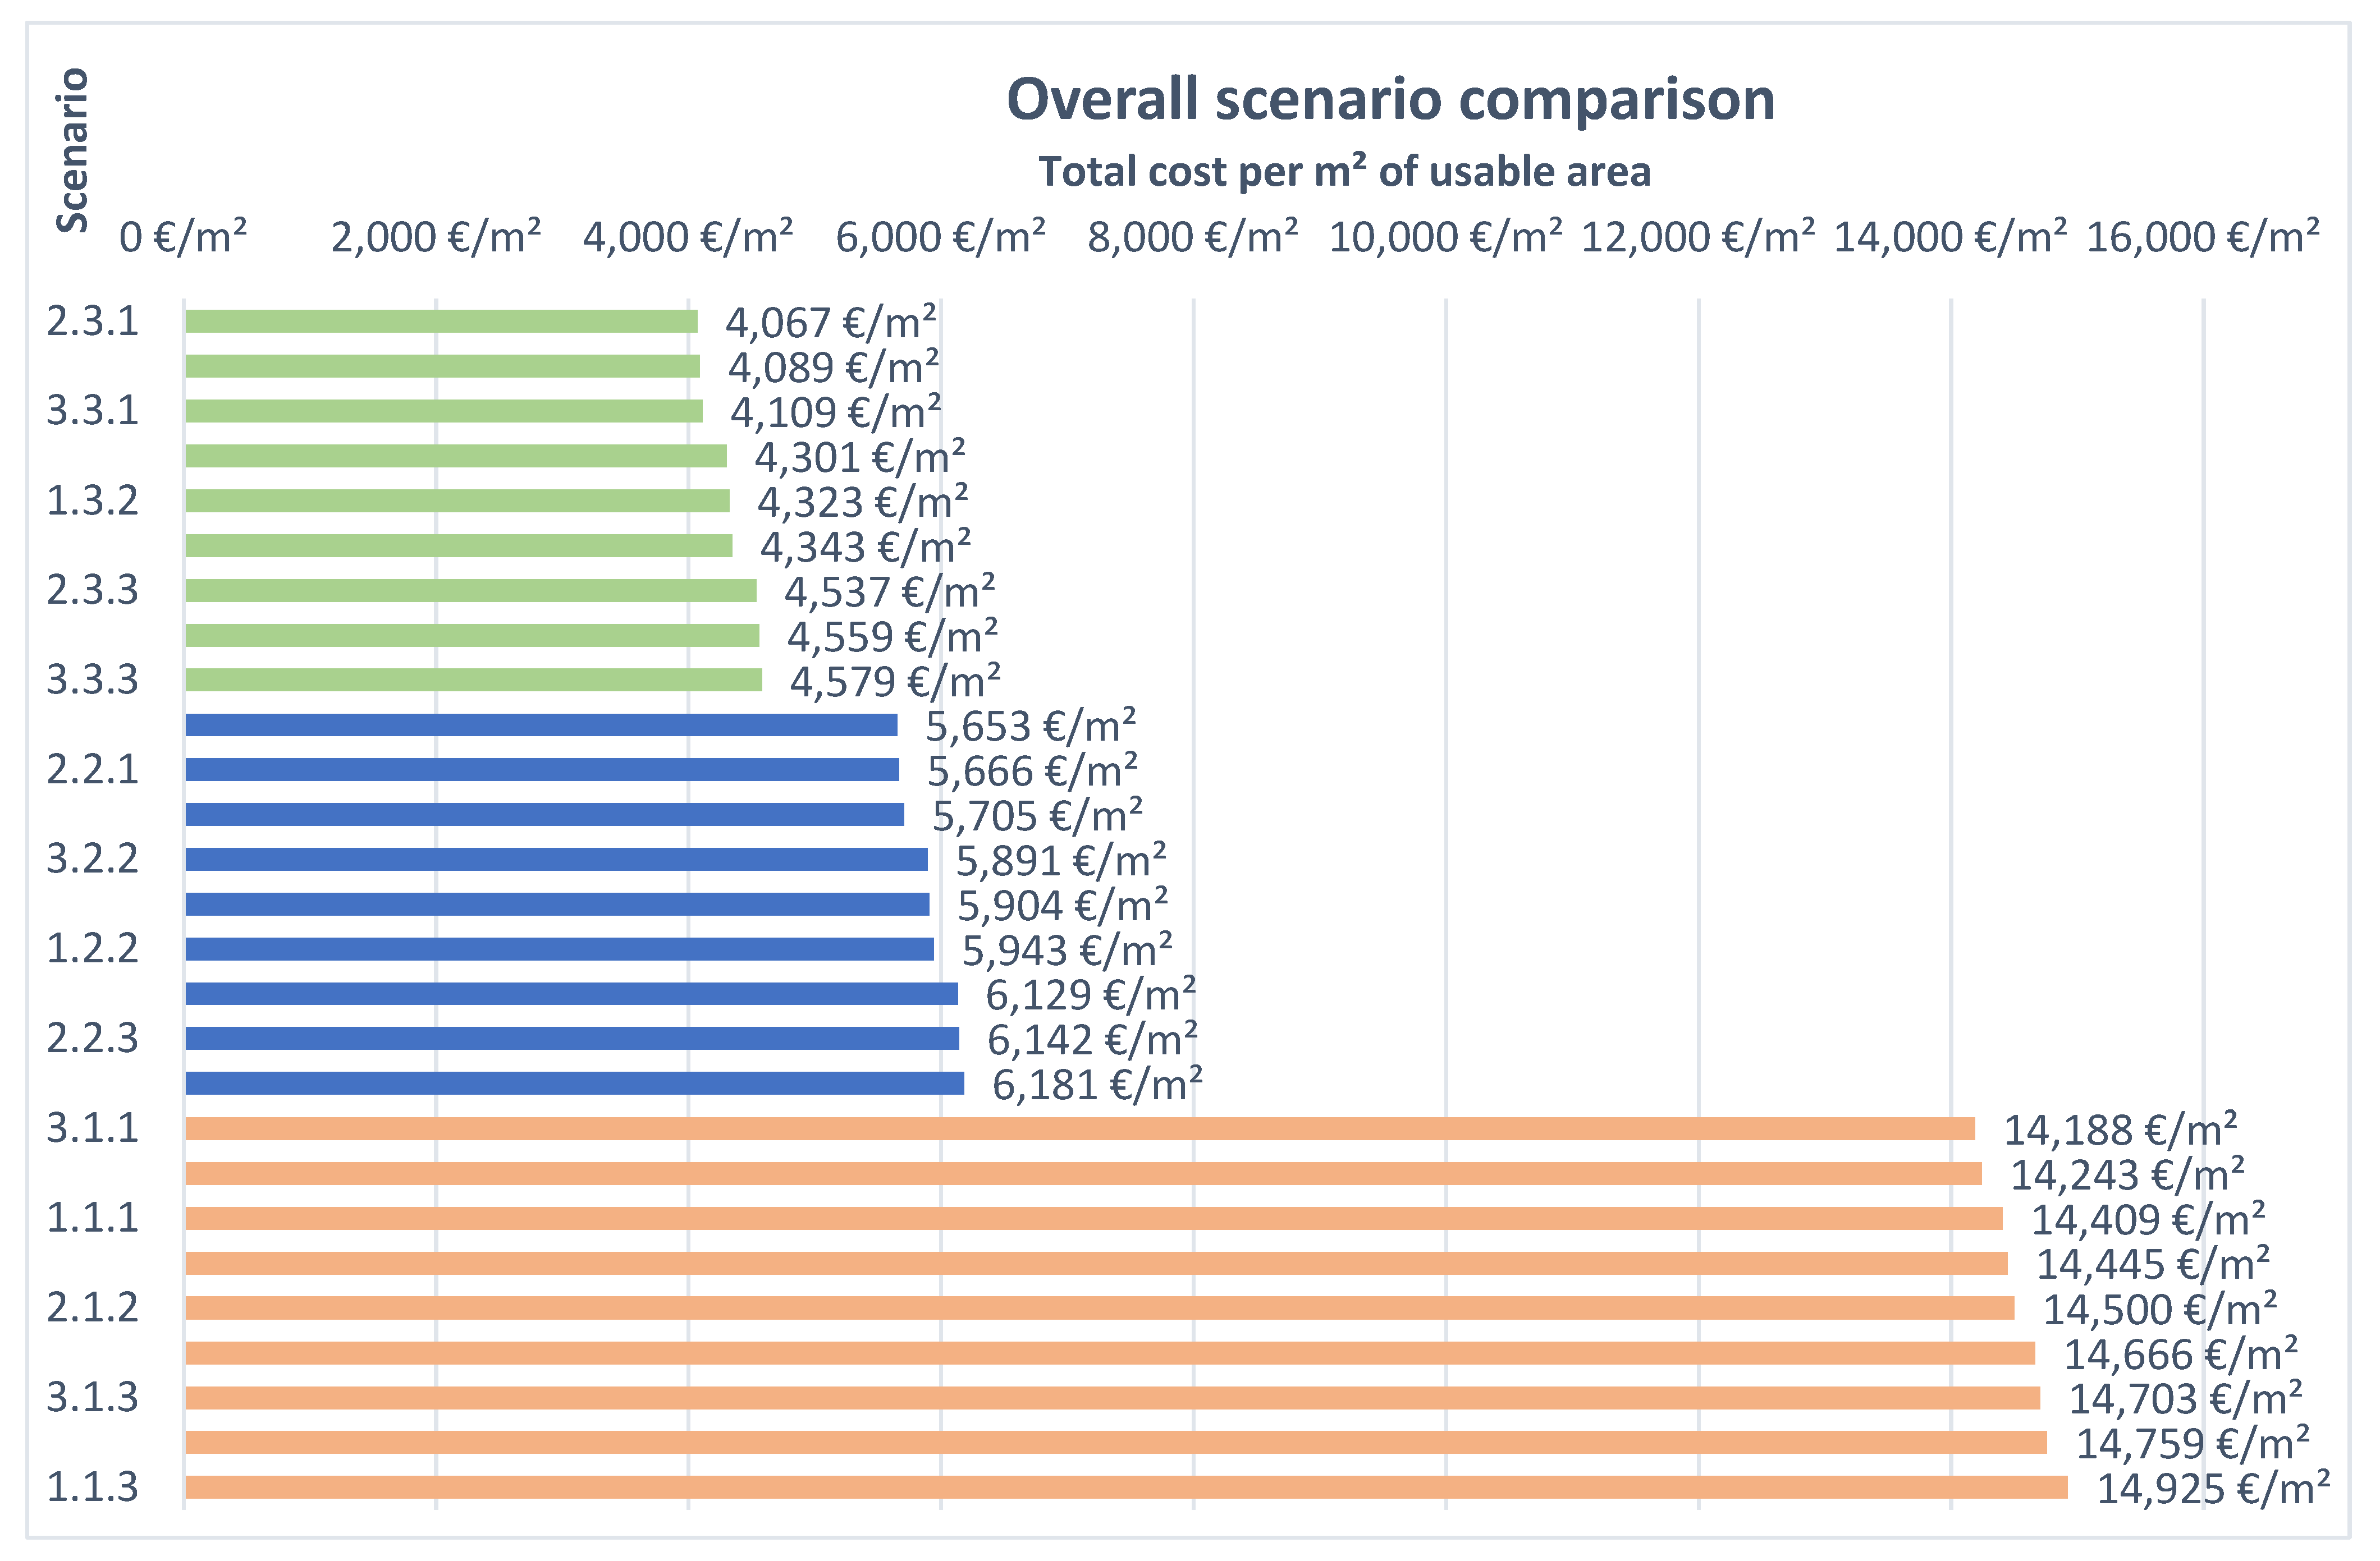Click the 14,409 €/m² data label
Image resolution: width=2380 pixels, height=1561 pixels.
coord(2147,1219)
